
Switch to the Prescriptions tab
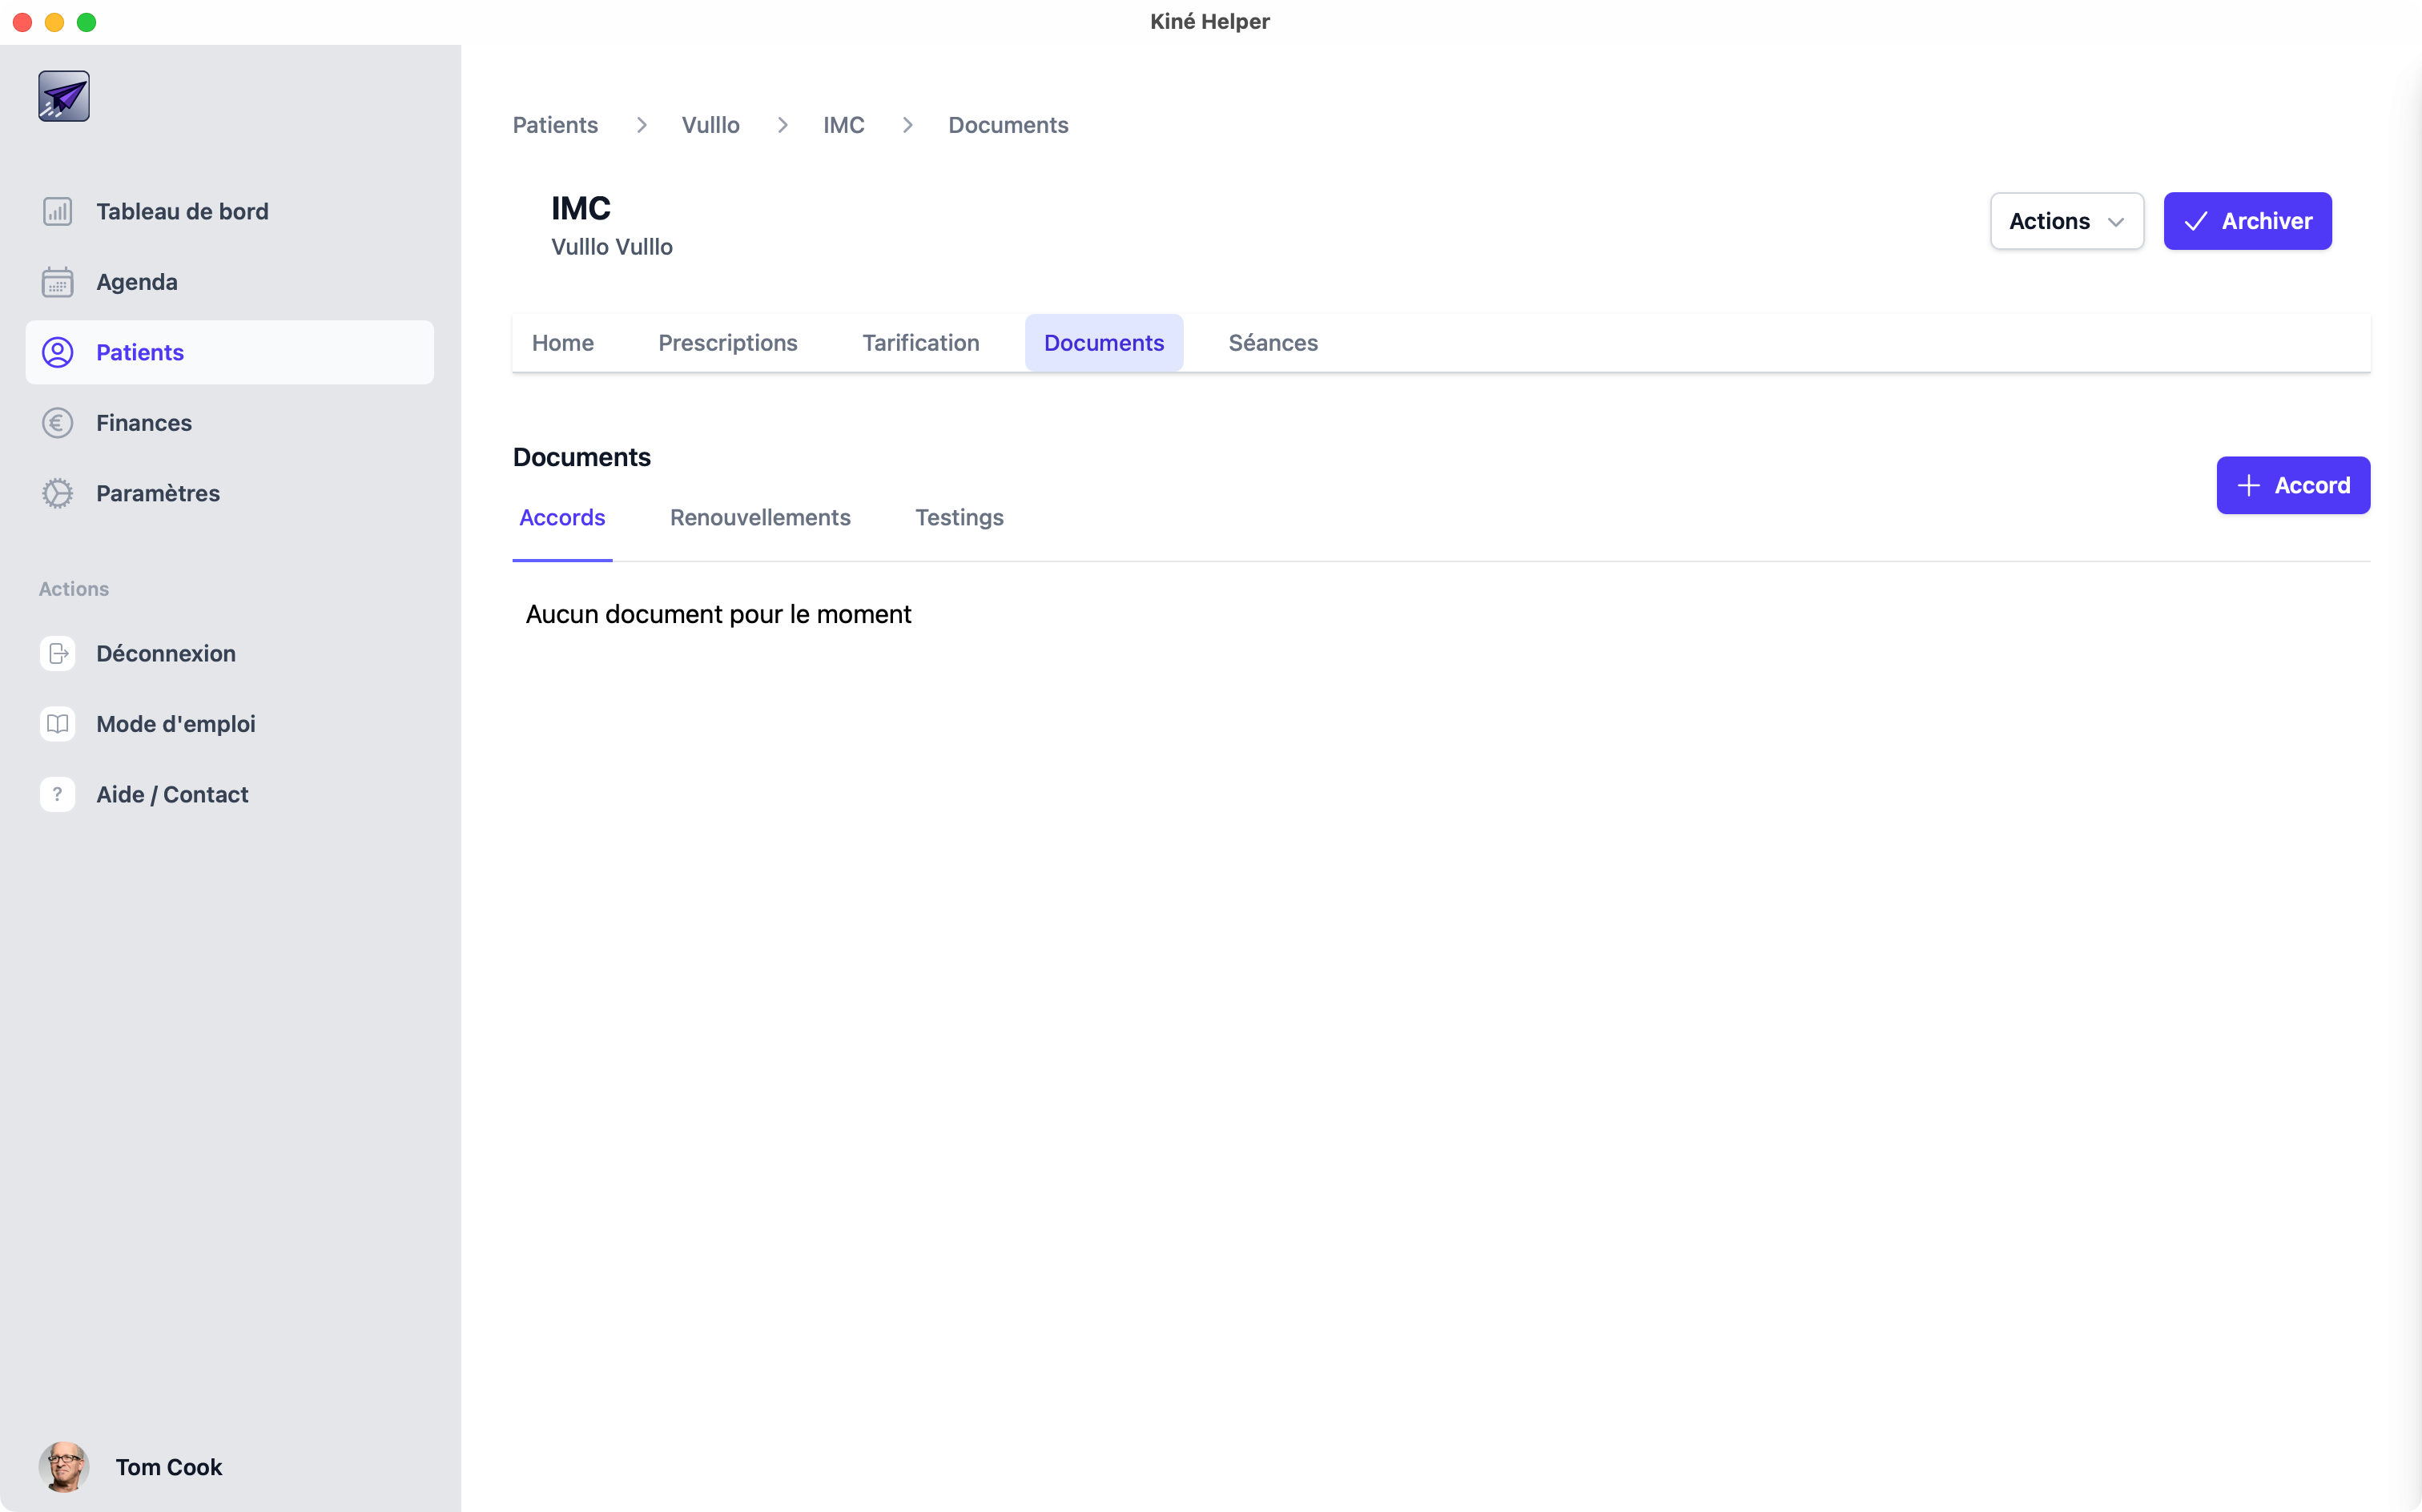tap(727, 343)
